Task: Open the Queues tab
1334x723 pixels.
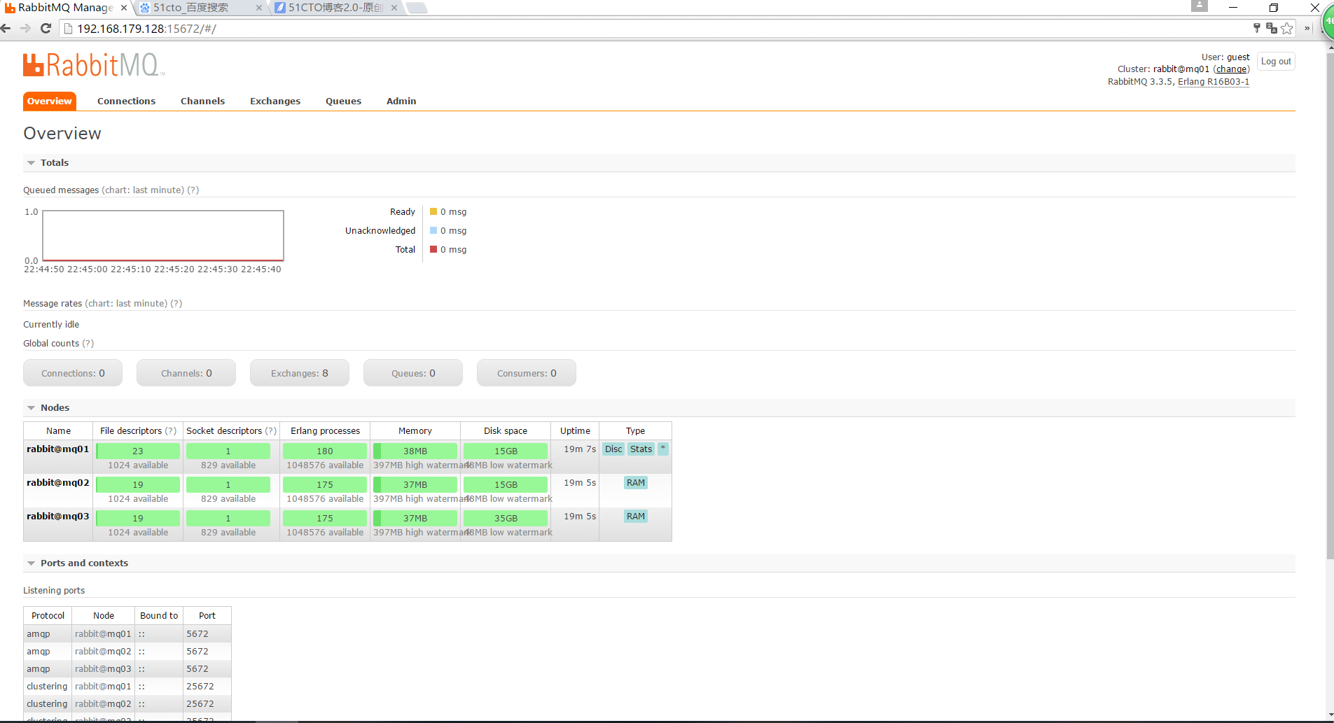Action: click(x=343, y=101)
